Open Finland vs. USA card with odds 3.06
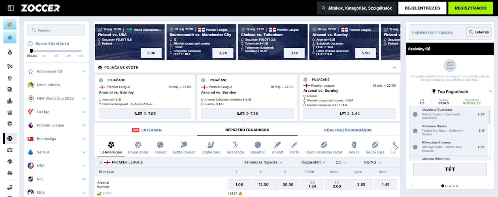 pos(130,42)
